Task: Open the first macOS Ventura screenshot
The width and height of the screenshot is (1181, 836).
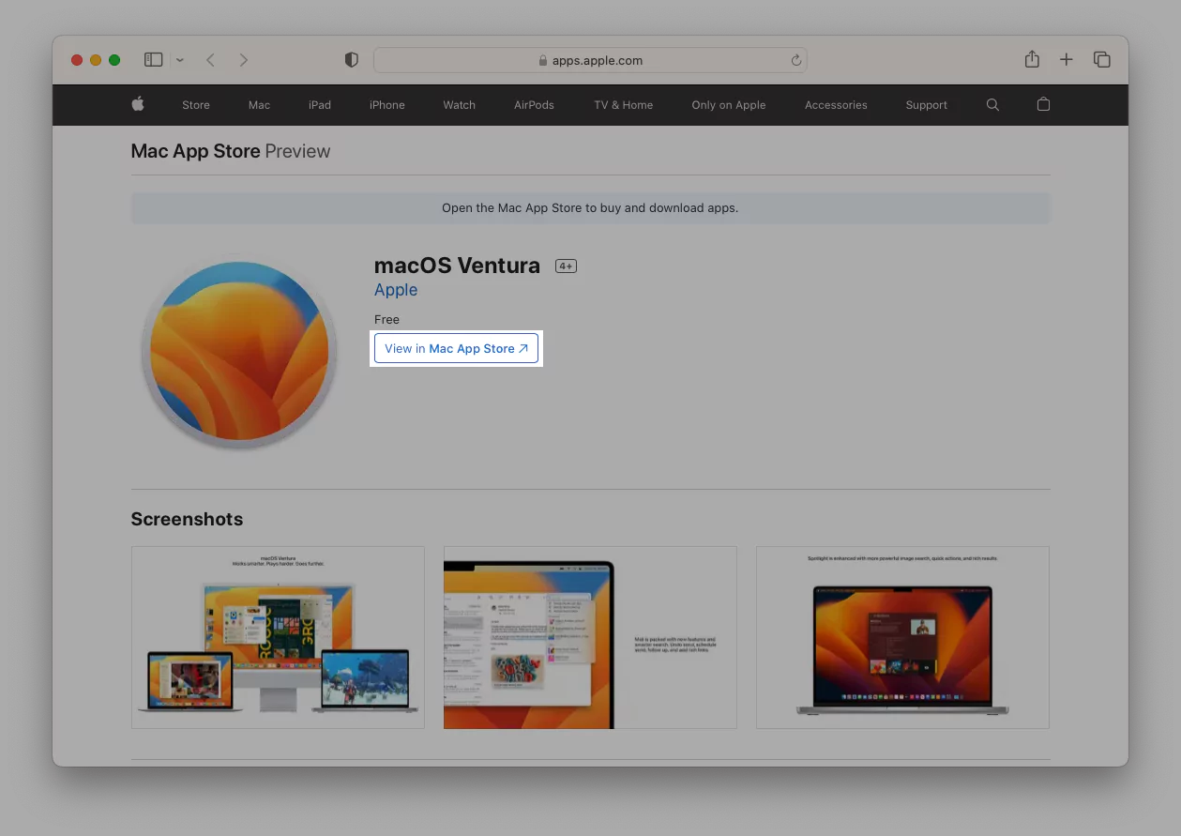Action: click(278, 637)
